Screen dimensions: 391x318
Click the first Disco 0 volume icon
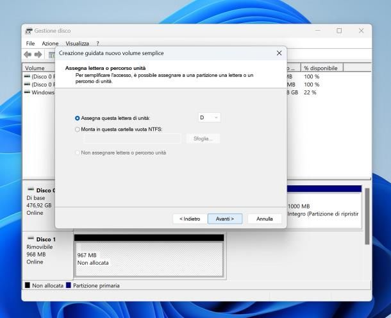tap(27, 76)
